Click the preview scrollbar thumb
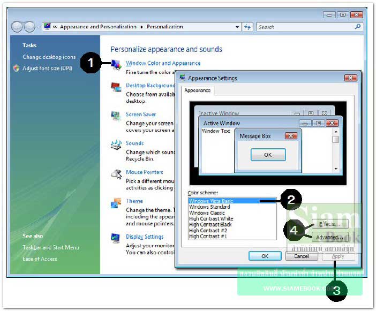The width and height of the screenshot is (376, 311). click(x=336, y=139)
